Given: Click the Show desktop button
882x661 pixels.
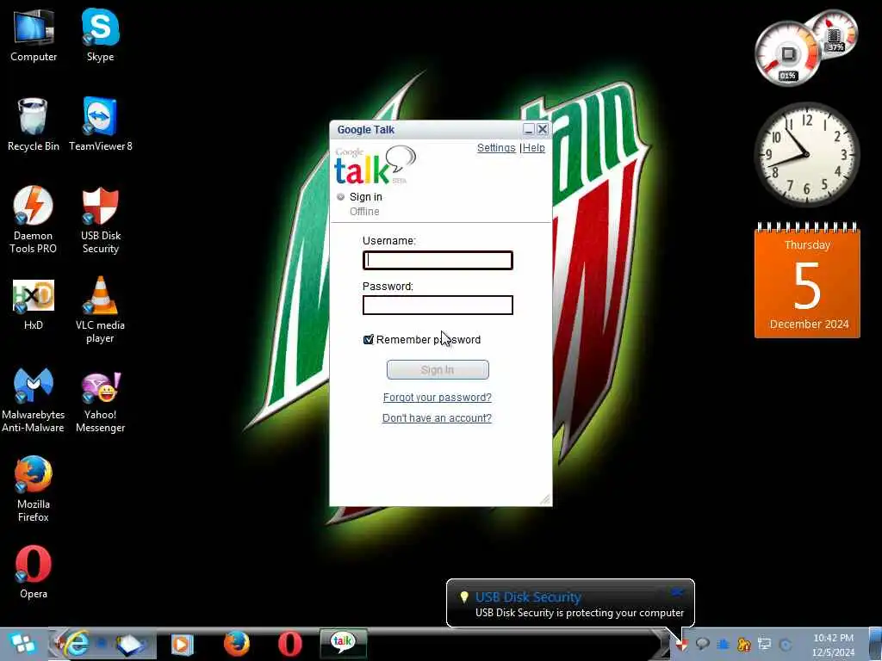Looking at the screenshot, I should tap(876, 644).
